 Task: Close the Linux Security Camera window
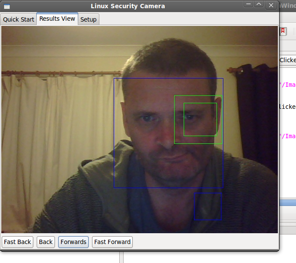pyautogui.click(x=271, y=5)
